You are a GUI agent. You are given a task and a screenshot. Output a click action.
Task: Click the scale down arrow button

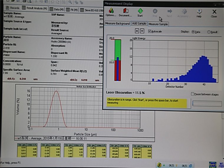click(x=142, y=31)
